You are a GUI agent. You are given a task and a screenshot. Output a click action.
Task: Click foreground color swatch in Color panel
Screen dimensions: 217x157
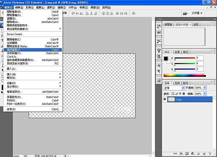pos(166,58)
